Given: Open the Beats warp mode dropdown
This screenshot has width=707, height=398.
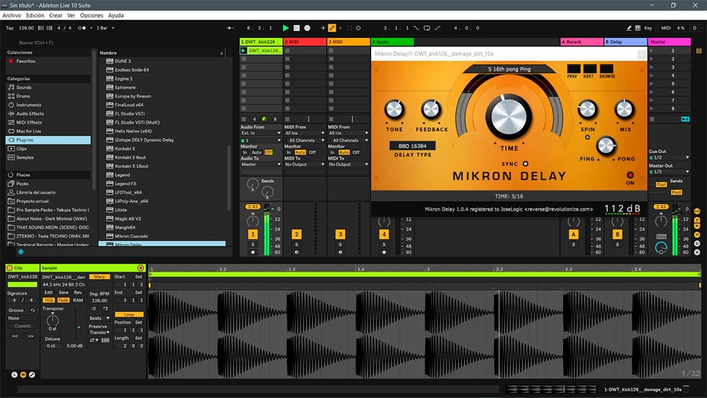Looking at the screenshot, I should (x=100, y=318).
